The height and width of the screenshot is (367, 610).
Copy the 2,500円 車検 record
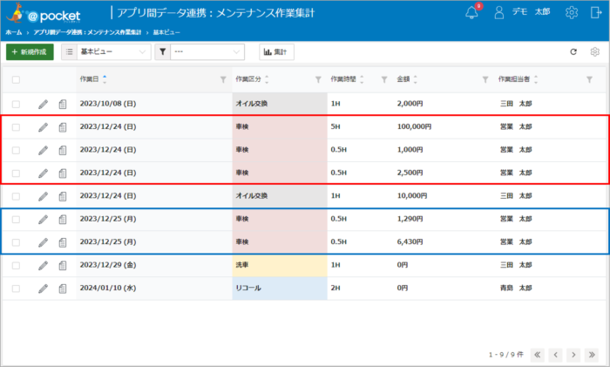click(x=63, y=173)
